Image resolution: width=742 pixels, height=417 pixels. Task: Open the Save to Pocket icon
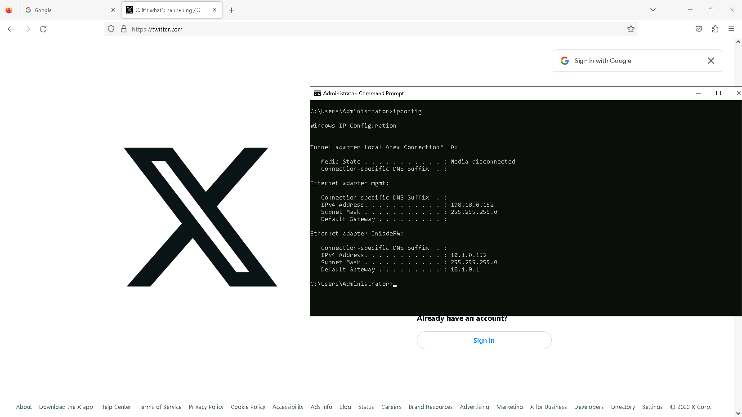(x=698, y=29)
